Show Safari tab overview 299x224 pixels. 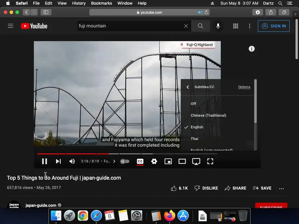click(284, 12)
